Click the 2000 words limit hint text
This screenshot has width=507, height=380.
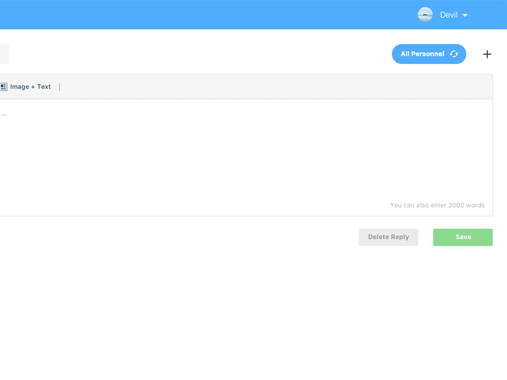point(437,205)
